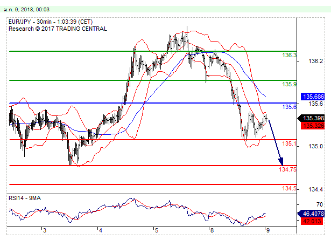
Task: Click the blue 135.686 price tag
Action: pyautogui.click(x=313, y=97)
